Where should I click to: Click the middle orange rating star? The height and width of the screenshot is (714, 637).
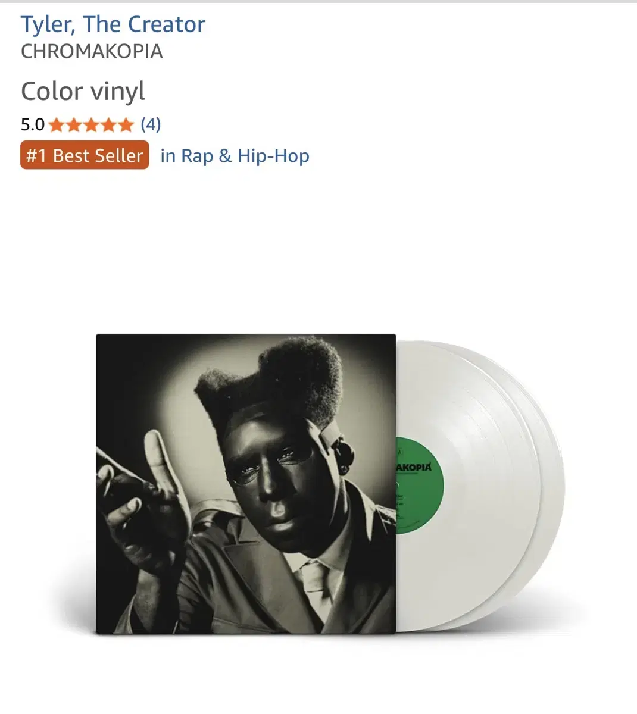pyautogui.click(x=91, y=124)
